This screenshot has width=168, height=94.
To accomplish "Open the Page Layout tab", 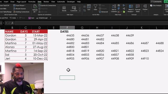I will pos(22,2).
